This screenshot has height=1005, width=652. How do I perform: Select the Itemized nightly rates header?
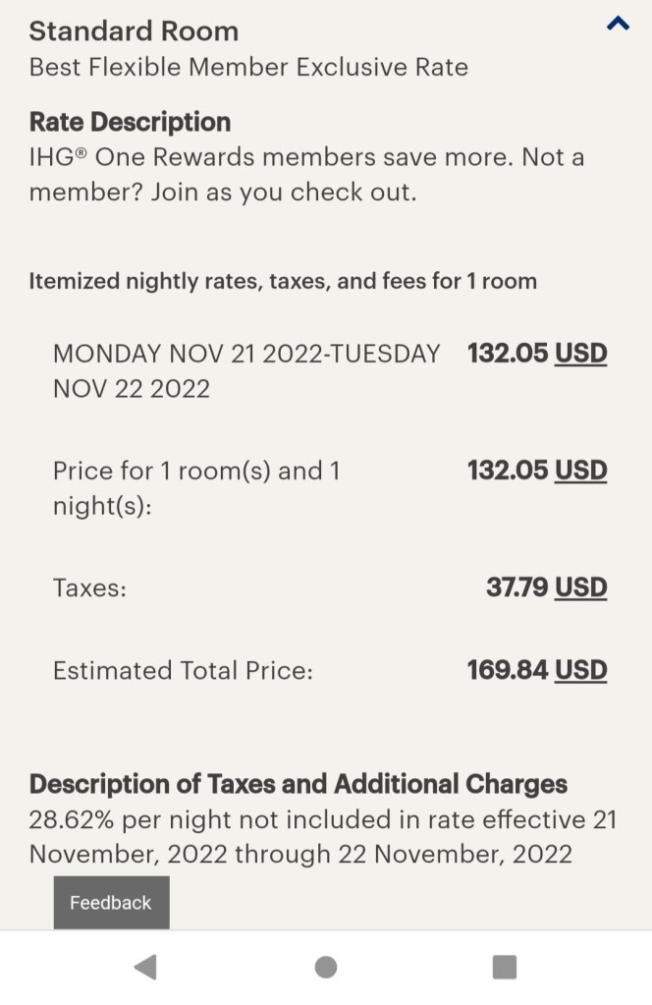[x=283, y=281]
